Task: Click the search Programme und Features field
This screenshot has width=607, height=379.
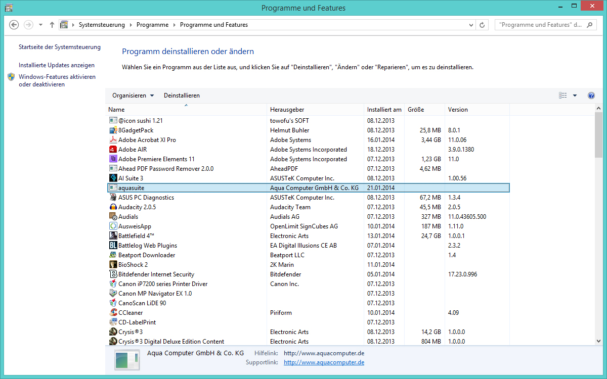Action: [539, 25]
